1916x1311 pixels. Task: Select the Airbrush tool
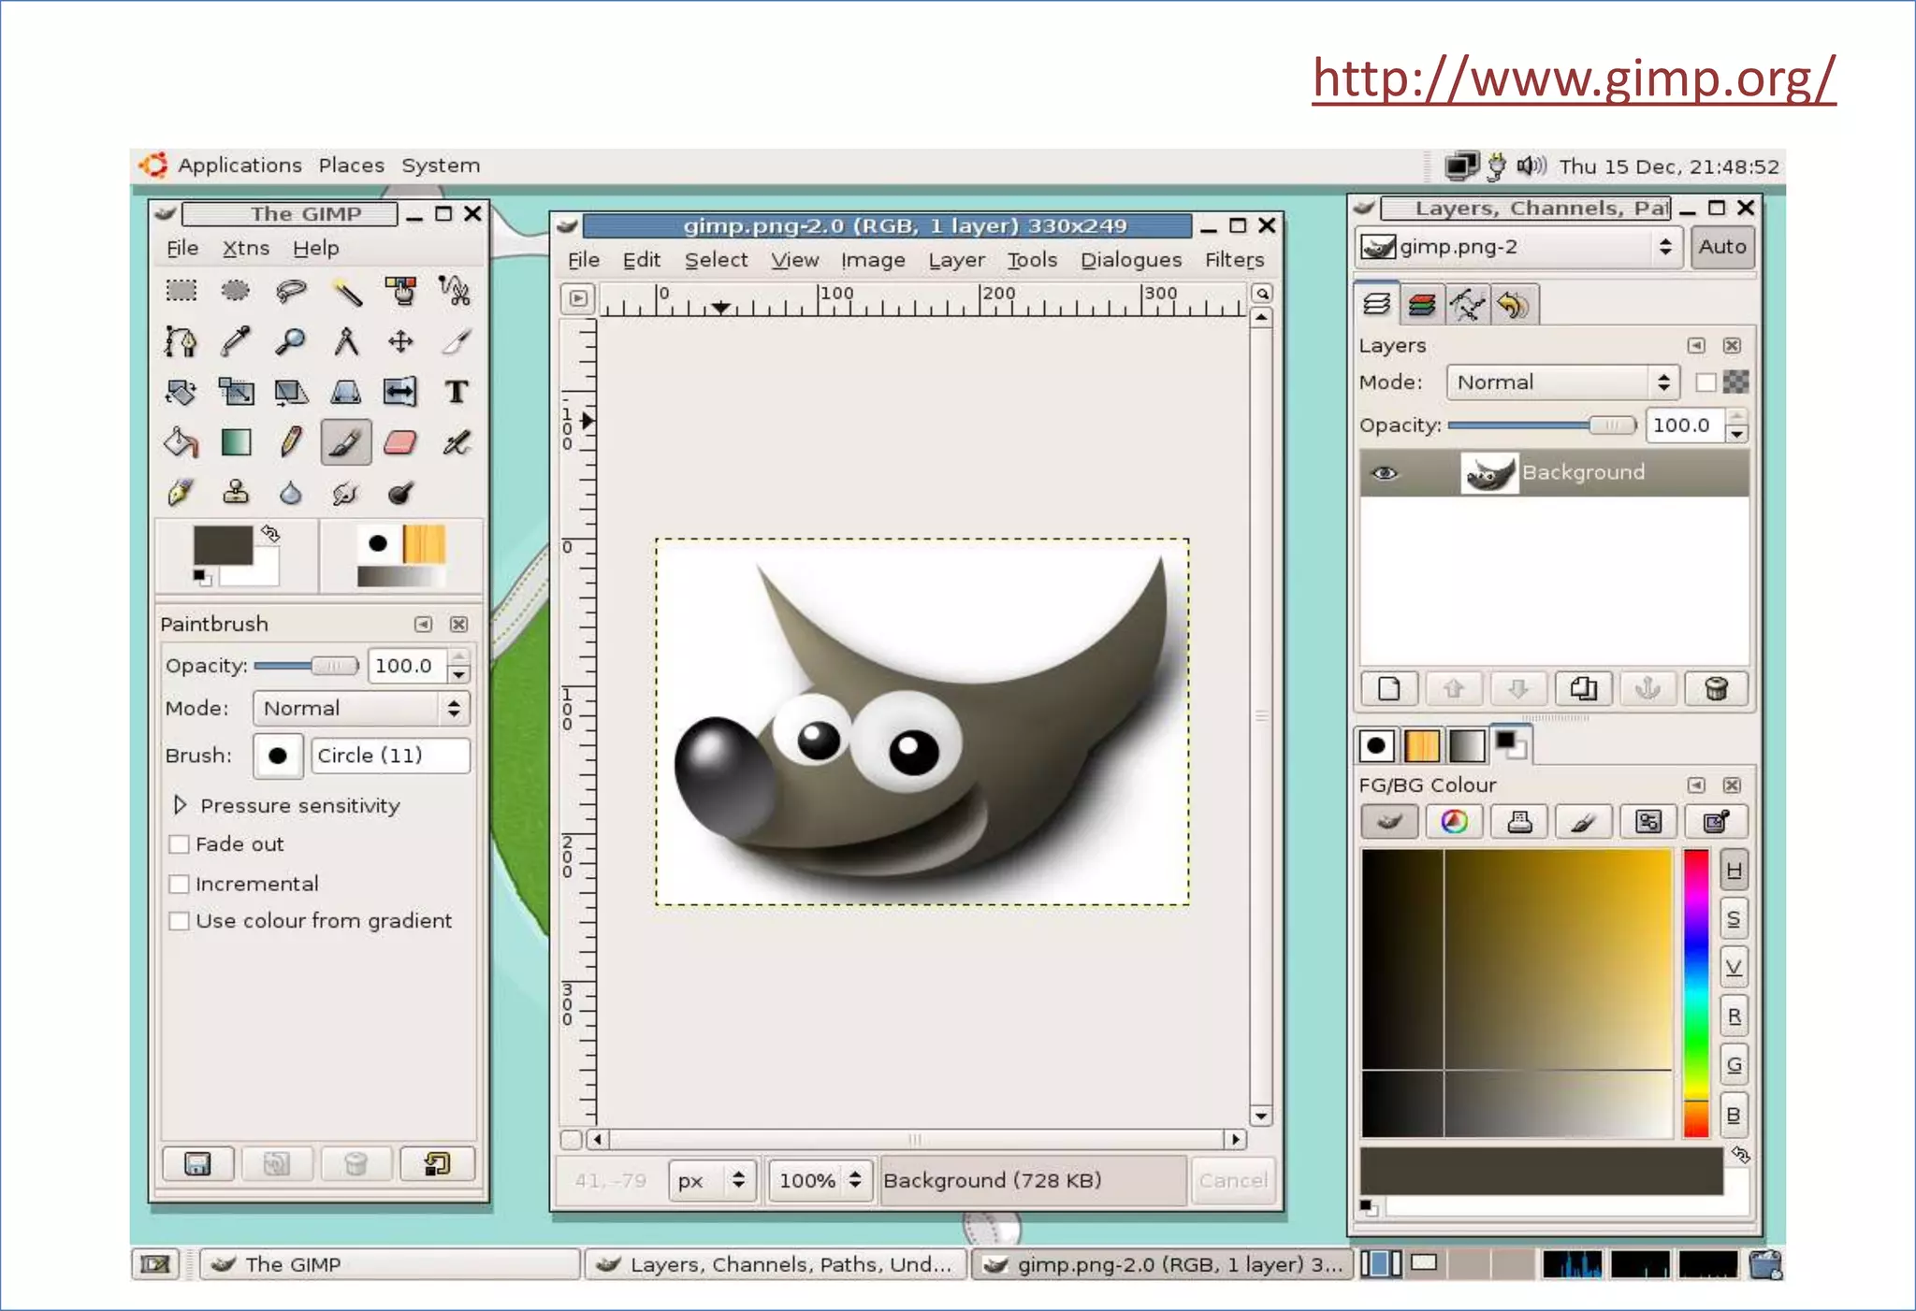pyautogui.click(x=456, y=442)
